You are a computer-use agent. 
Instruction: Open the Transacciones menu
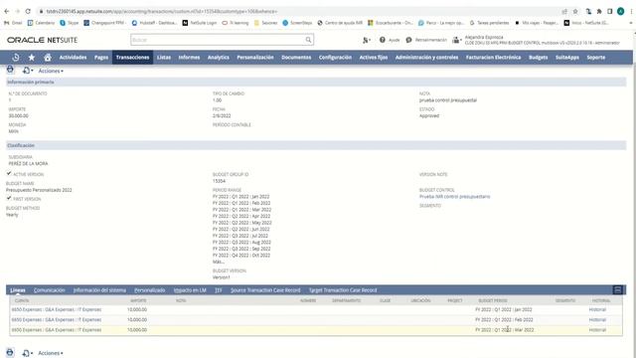[x=132, y=58]
